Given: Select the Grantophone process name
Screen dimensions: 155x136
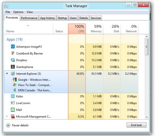Looking at the screenshot, I should tap(25, 67).
